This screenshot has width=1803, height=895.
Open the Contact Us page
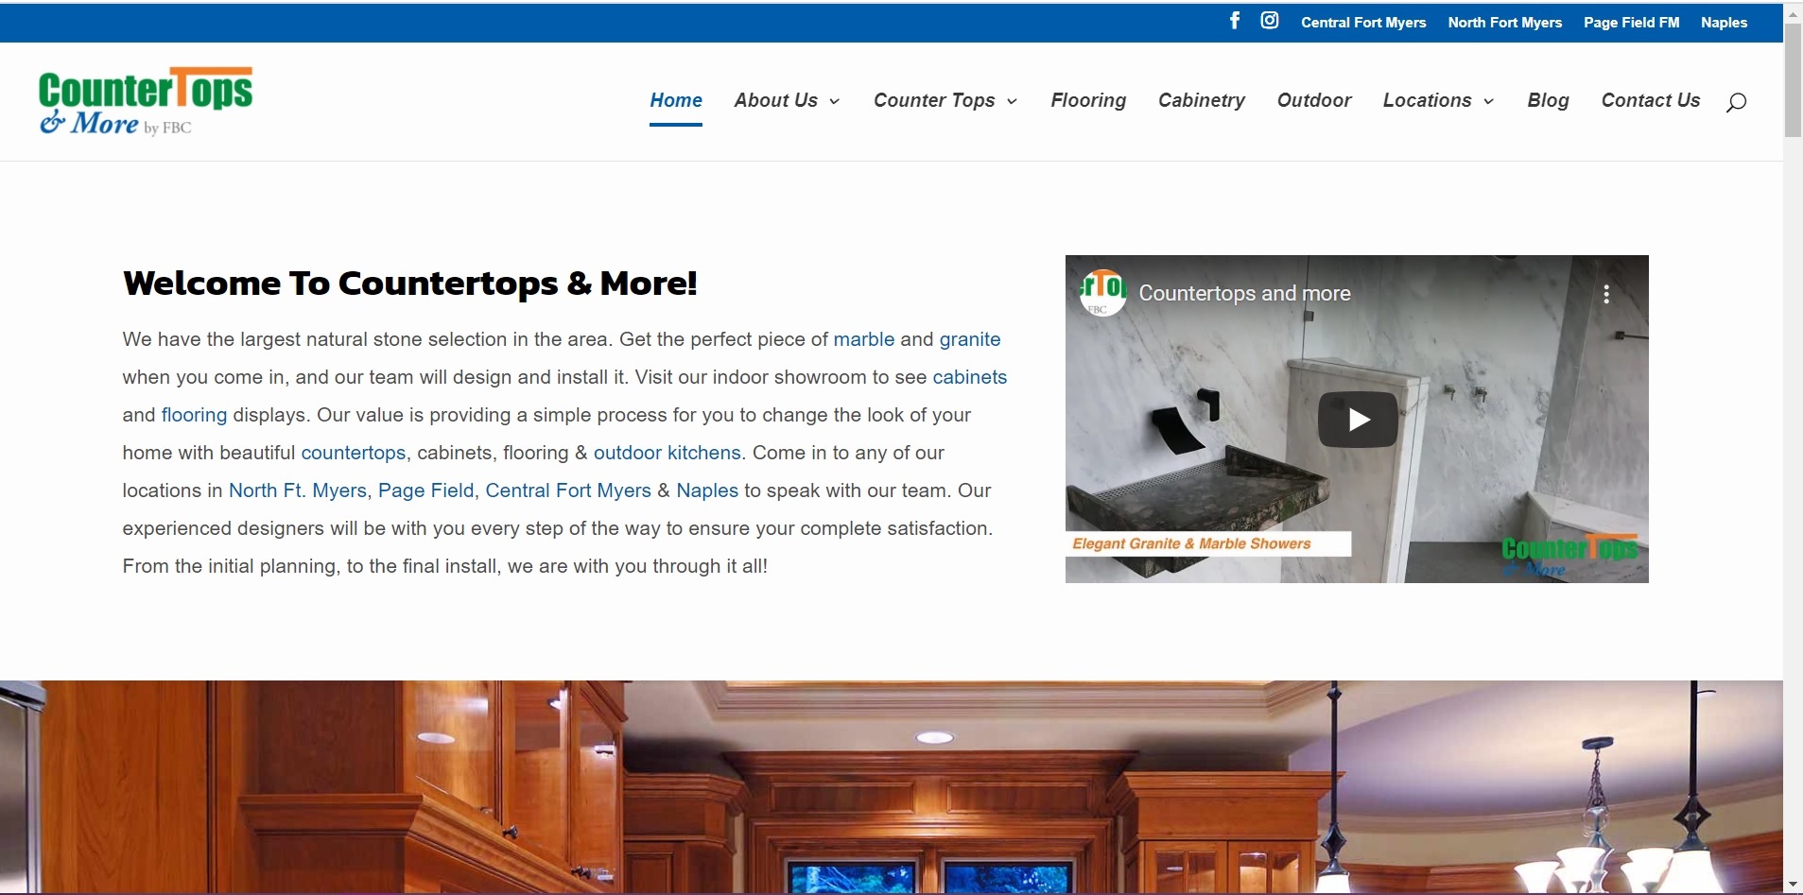1650,100
